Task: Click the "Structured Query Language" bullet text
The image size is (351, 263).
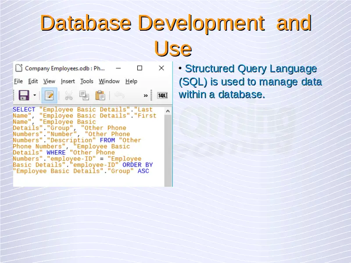Action: point(251,69)
